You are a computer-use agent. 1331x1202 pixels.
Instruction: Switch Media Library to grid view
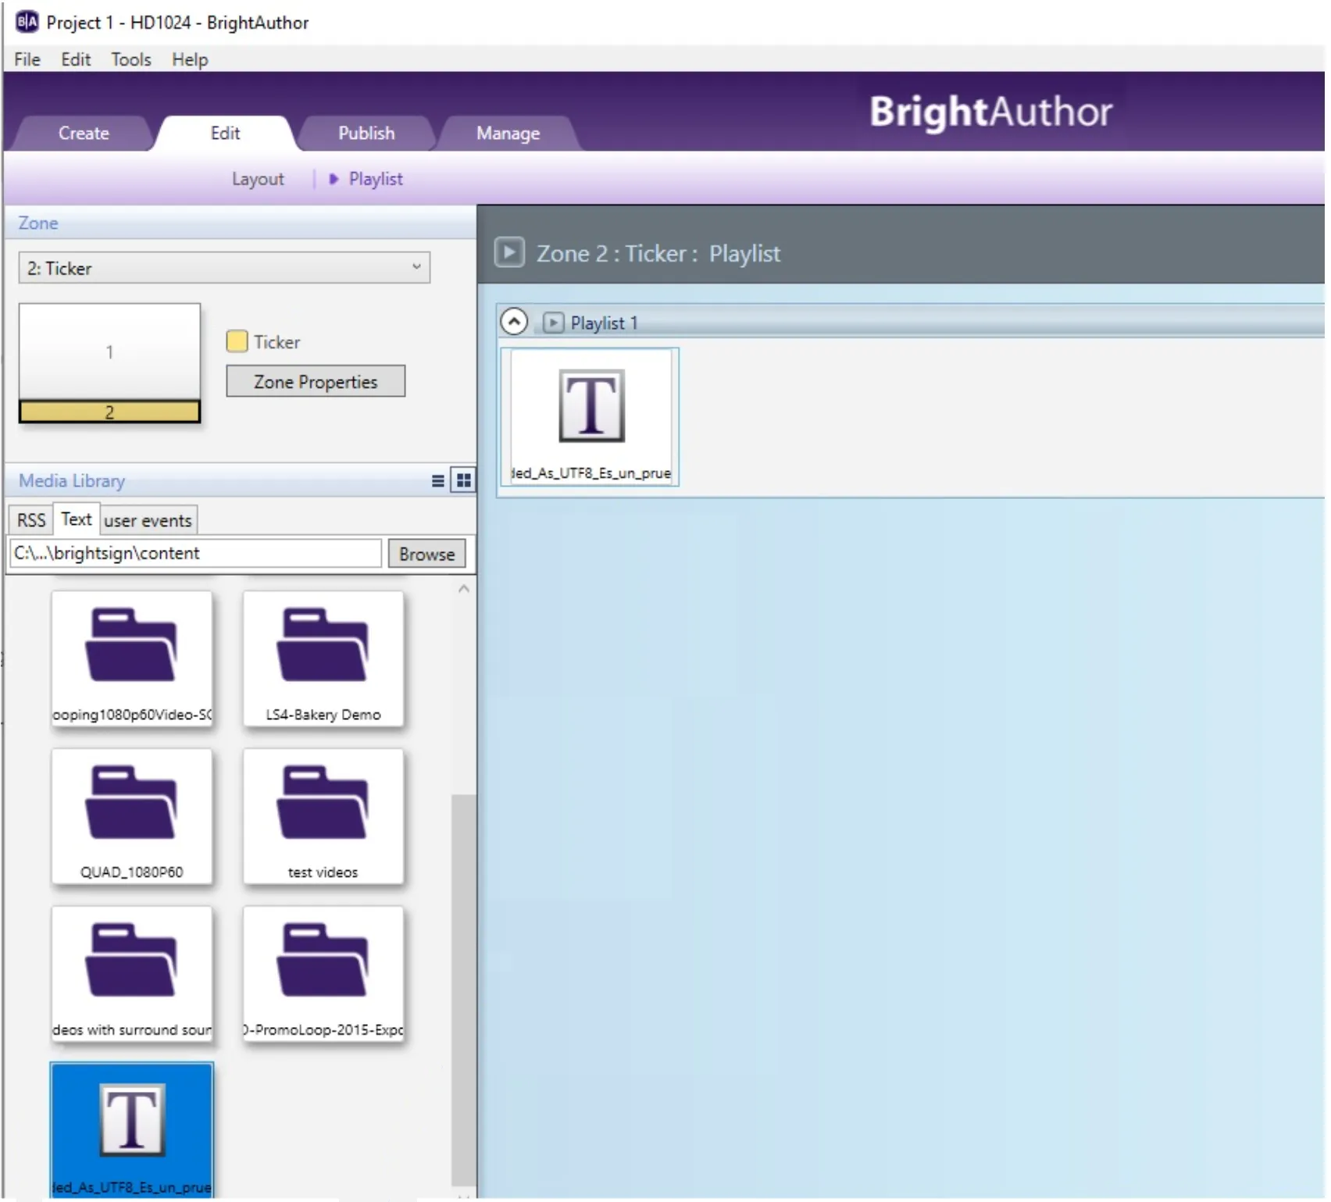point(464,481)
